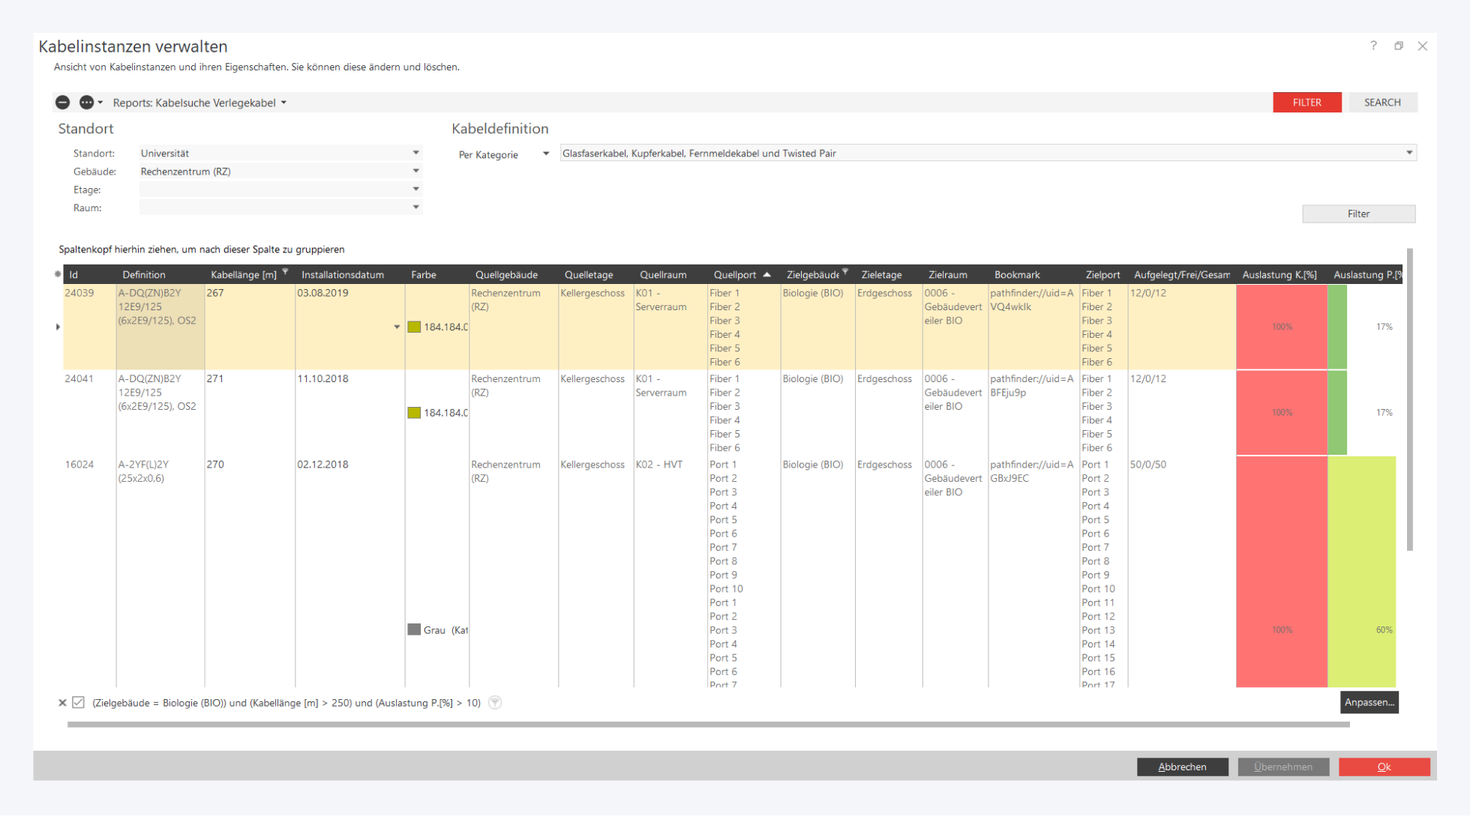Click the asterisk column chooser icon
Image resolution: width=1470 pixels, height=816 pixels.
pos(58,274)
